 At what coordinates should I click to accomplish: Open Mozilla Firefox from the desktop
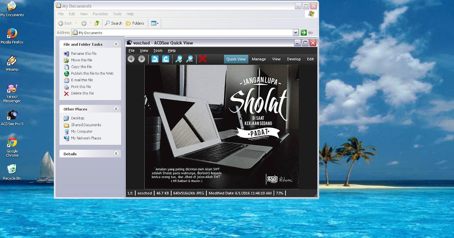pyautogui.click(x=12, y=33)
